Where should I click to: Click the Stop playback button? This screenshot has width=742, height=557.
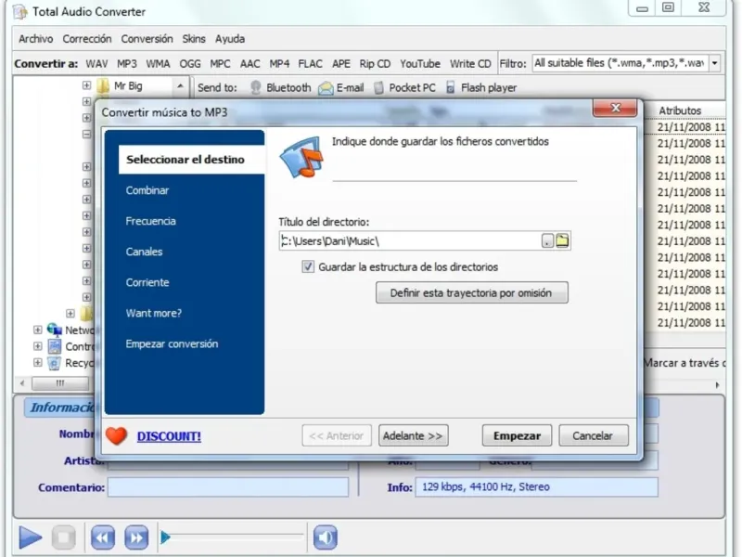[x=64, y=538]
